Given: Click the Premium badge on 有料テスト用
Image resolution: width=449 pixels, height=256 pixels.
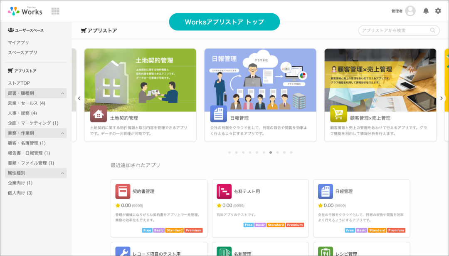Looking at the screenshot, I should tap(295, 225).
